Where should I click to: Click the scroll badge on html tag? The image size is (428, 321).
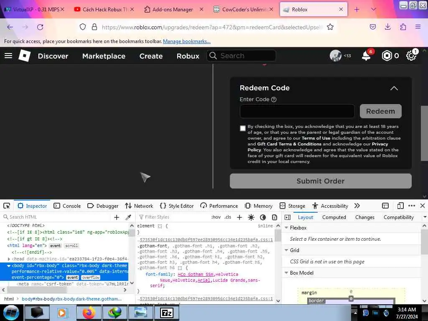point(71,246)
